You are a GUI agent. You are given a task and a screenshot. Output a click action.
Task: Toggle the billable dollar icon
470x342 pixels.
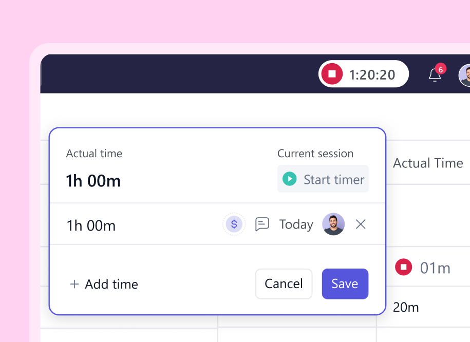pos(234,224)
